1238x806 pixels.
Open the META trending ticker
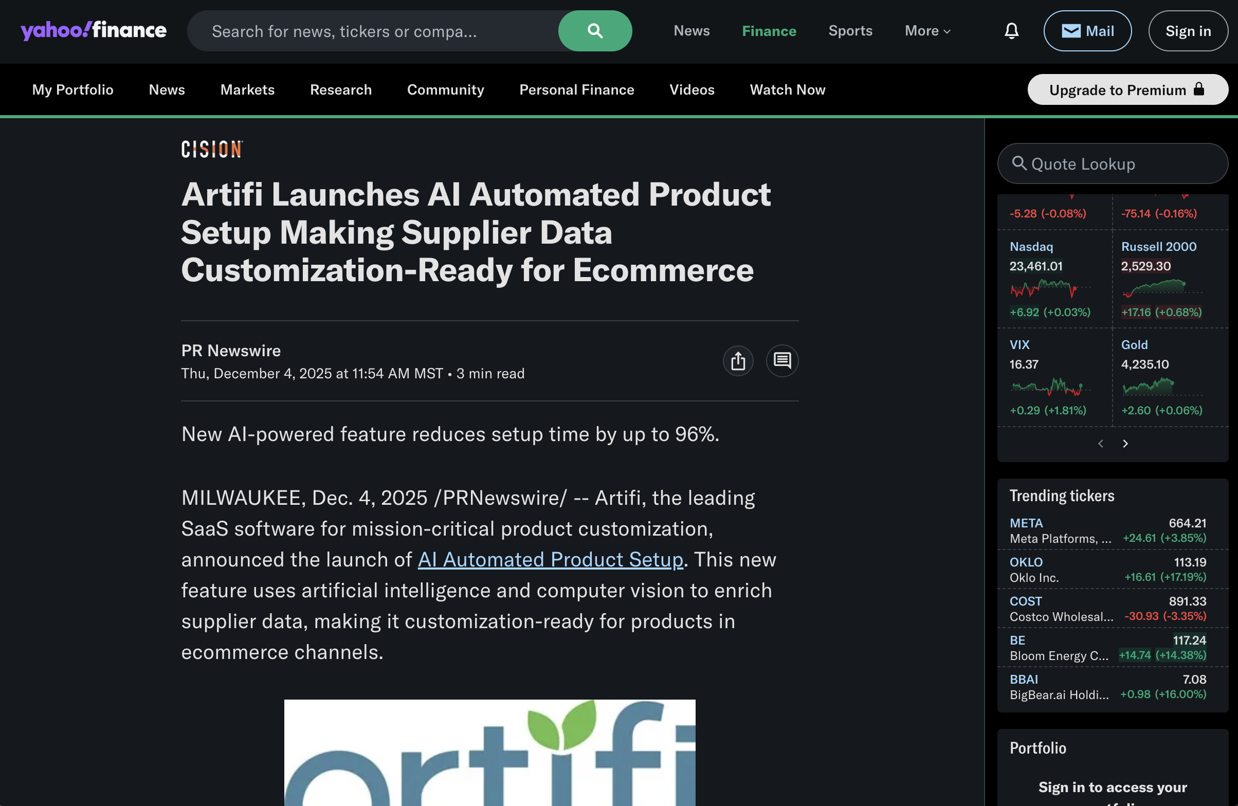point(1026,523)
